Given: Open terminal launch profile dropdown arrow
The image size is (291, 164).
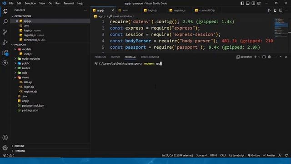Looking at the screenshot, I should (259, 57).
